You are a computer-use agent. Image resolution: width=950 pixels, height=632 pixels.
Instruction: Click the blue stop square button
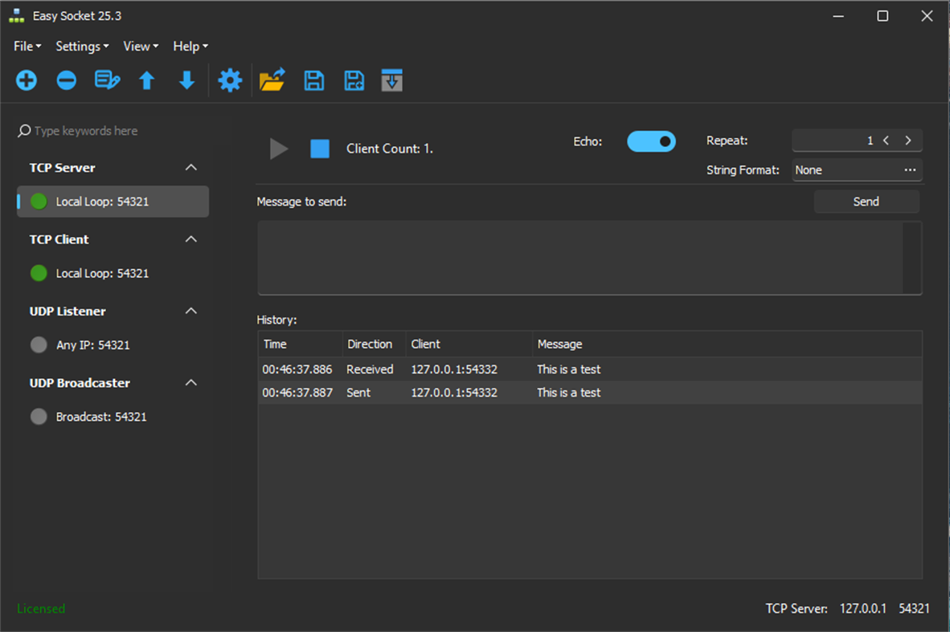point(320,149)
